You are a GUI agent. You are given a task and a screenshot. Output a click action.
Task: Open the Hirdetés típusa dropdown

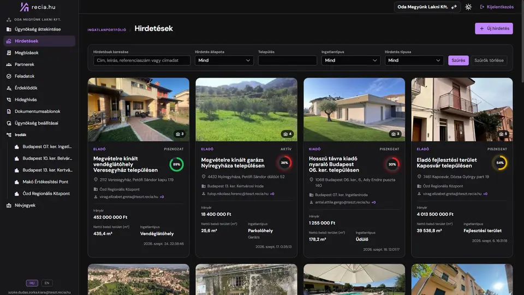(x=414, y=61)
